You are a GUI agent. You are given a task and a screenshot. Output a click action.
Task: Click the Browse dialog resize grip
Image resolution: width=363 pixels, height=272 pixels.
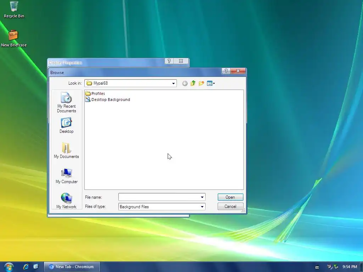click(x=243, y=210)
